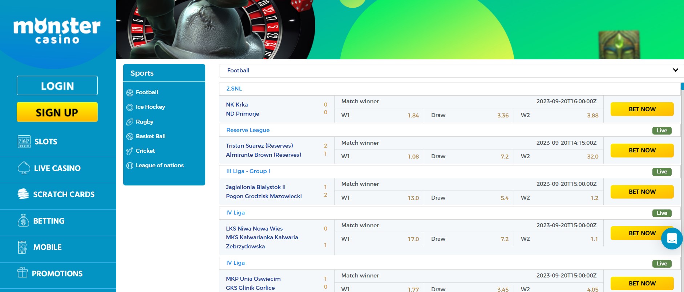Open the Live Casino menu item
Screen dimensions: 684x292
pyautogui.click(x=58, y=168)
